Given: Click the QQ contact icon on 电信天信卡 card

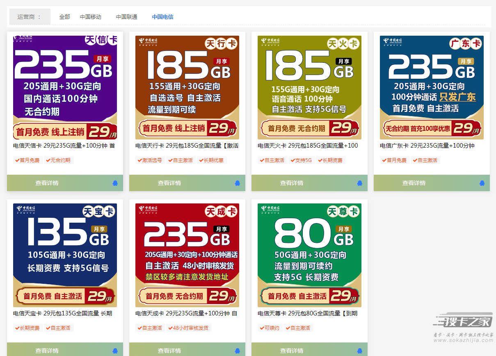Looking at the screenshot, I should click(x=115, y=183).
